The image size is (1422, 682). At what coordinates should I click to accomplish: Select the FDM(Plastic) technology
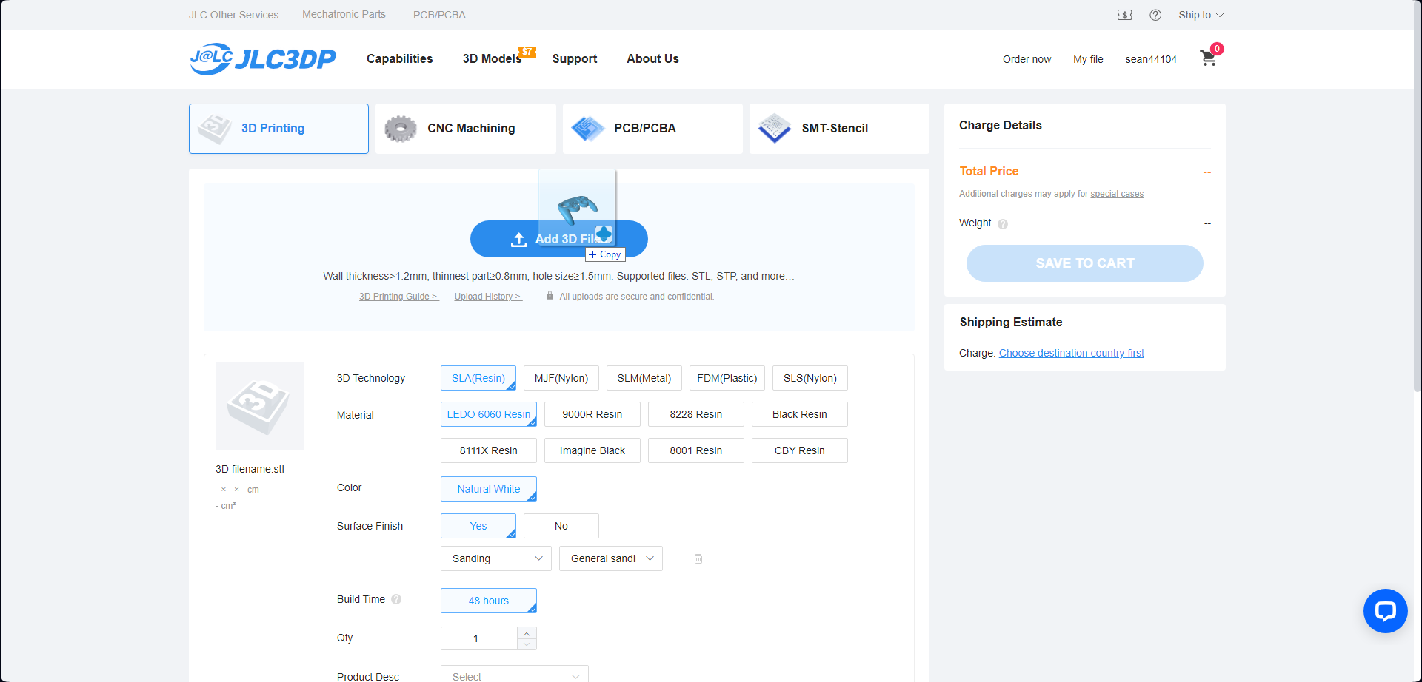point(727,378)
